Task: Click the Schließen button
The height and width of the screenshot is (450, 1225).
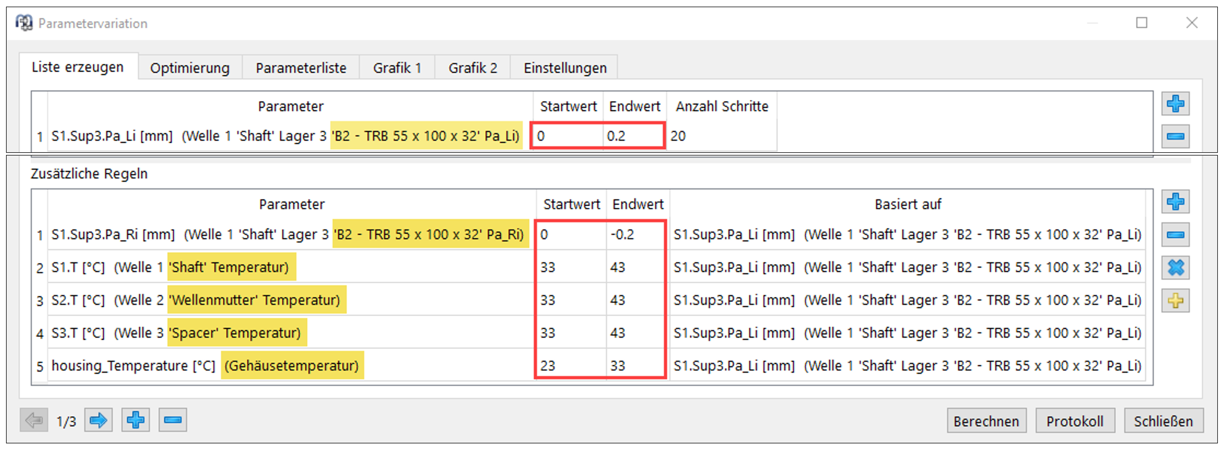Action: pos(1163,421)
